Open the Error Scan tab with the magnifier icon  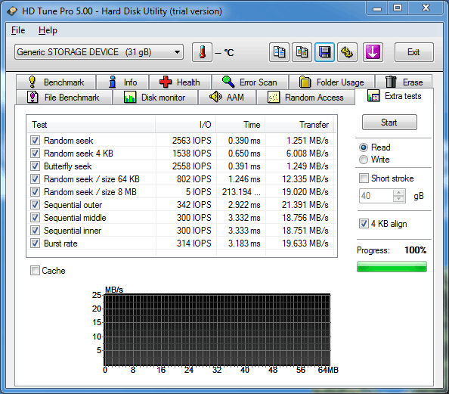tap(250, 82)
